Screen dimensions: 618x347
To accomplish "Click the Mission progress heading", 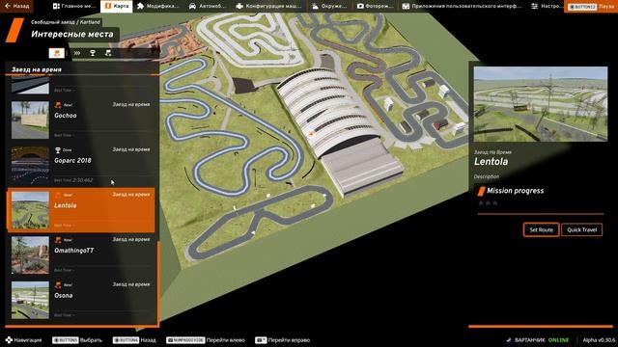I will pos(515,191).
